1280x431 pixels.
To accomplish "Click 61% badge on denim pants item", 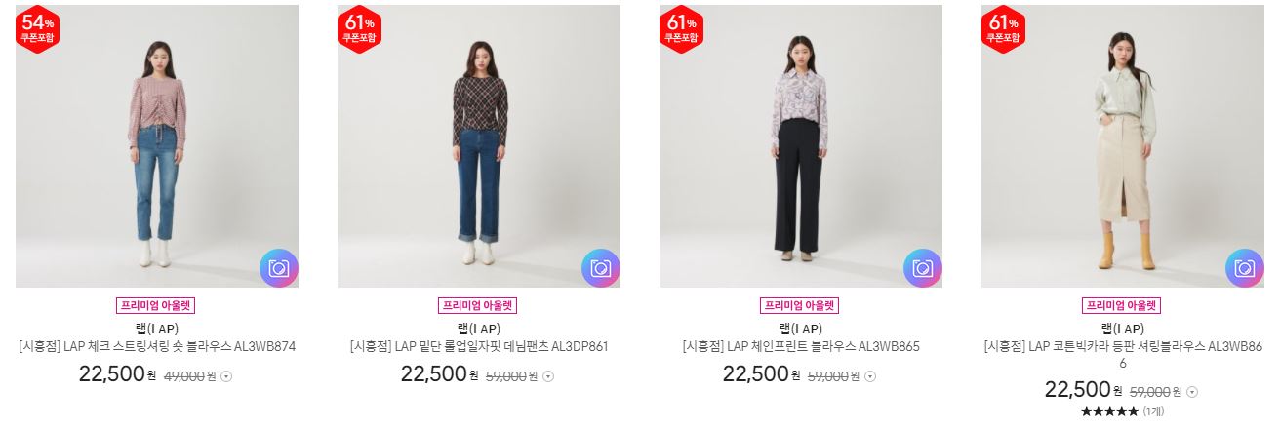I will [360, 29].
